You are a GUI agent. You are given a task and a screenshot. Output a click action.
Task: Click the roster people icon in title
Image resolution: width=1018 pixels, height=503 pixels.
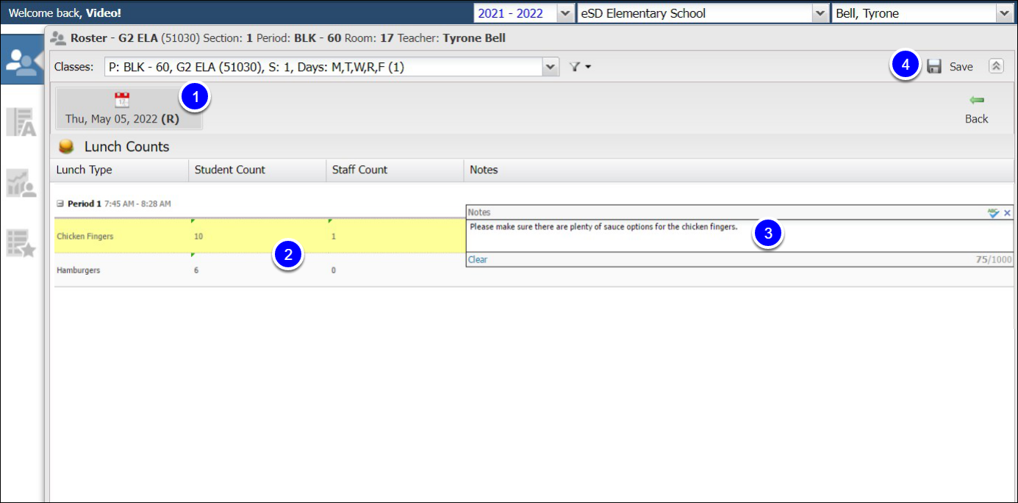coord(59,38)
